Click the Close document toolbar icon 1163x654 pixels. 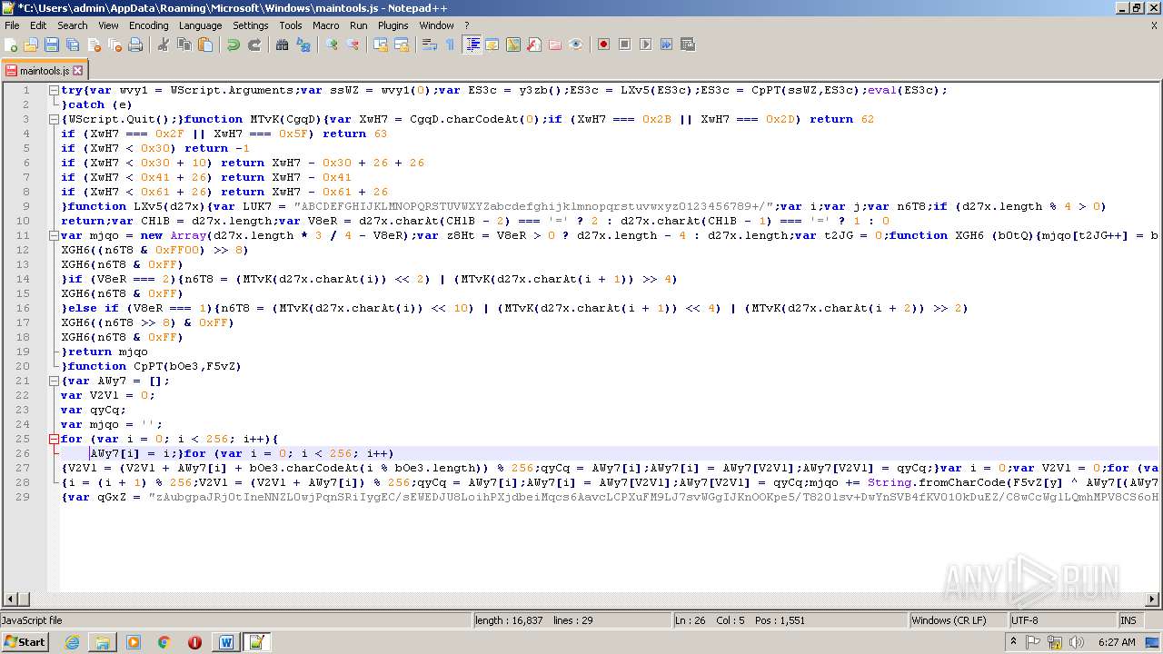(94, 45)
